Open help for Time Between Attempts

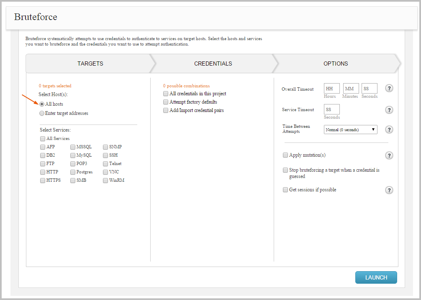click(389, 130)
